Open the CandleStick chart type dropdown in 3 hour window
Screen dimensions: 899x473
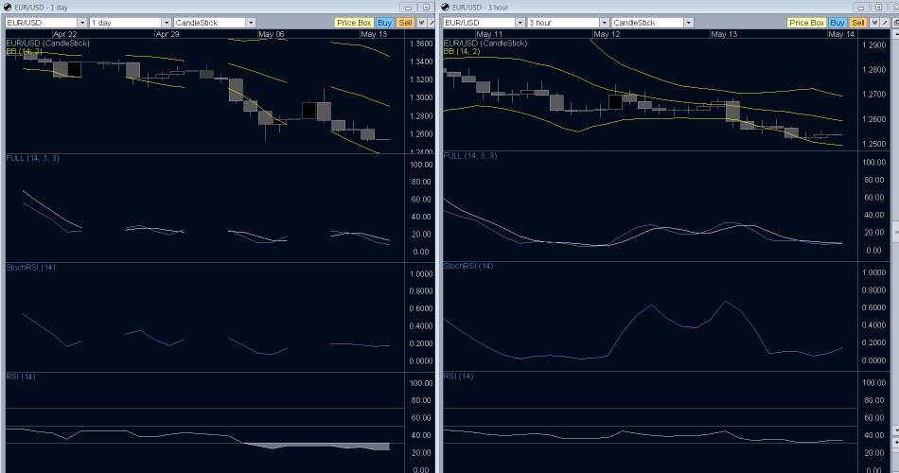pyautogui.click(x=688, y=23)
